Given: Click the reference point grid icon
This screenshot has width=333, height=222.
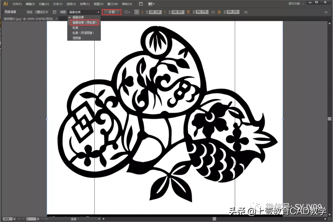Looking at the screenshot, I should pos(137,12).
